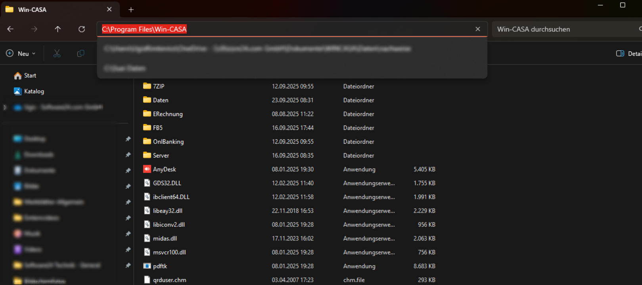Click the date 23.09.2025 08:31
This screenshot has width=642, height=285.
click(x=293, y=100)
